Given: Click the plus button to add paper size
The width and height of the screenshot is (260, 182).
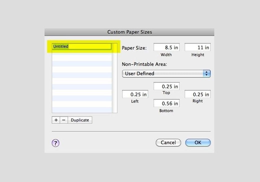Looking at the screenshot, I should coord(56,120).
